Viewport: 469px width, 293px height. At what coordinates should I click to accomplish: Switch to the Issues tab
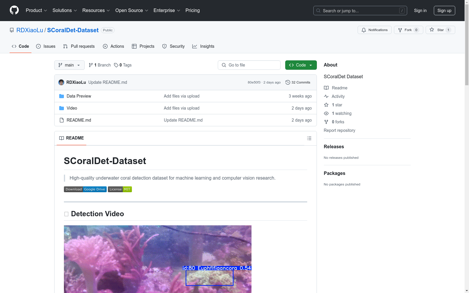[x=46, y=46]
